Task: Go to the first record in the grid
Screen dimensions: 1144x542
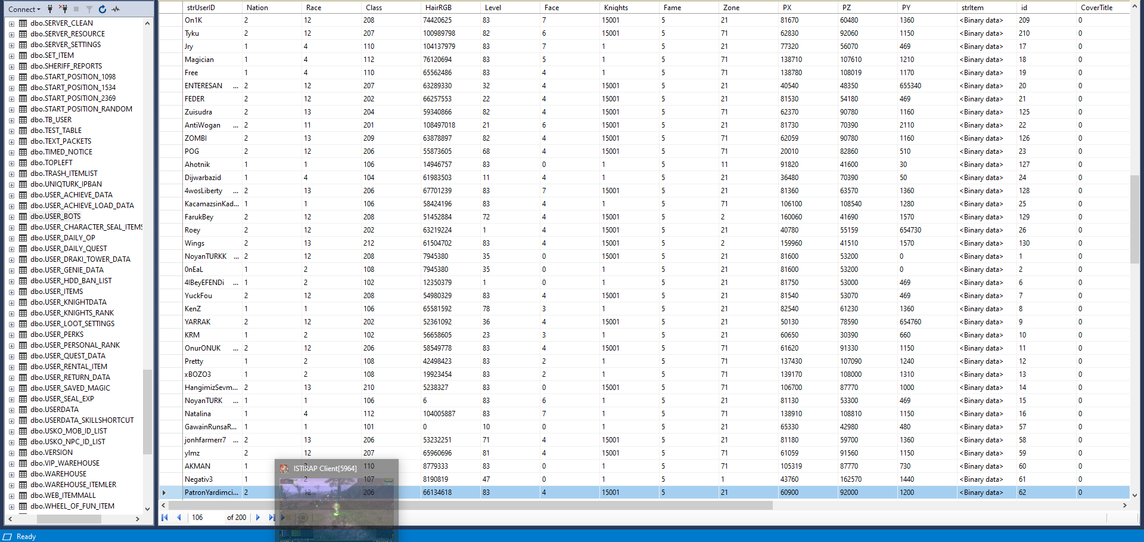Action: [x=165, y=518]
